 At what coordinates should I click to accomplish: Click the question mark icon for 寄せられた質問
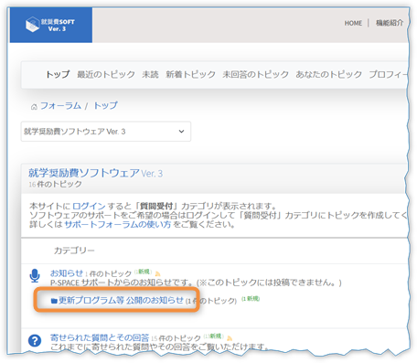(x=35, y=340)
